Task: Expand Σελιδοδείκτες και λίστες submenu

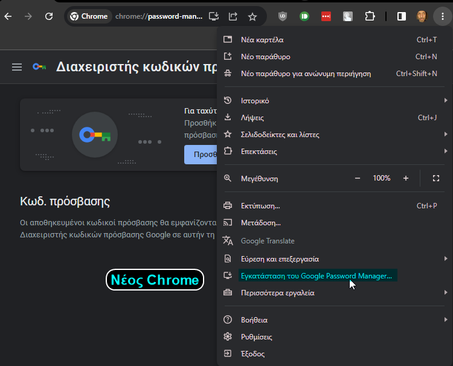Action: tap(333, 135)
